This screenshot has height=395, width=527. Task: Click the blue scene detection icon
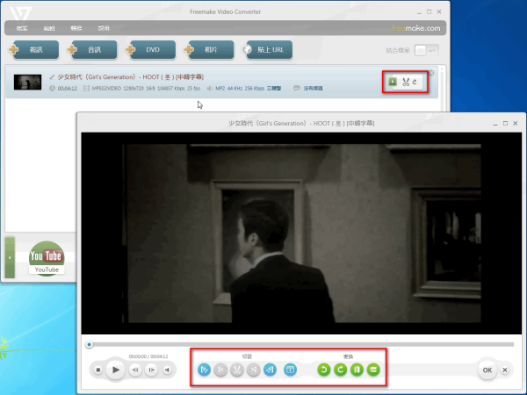point(290,370)
